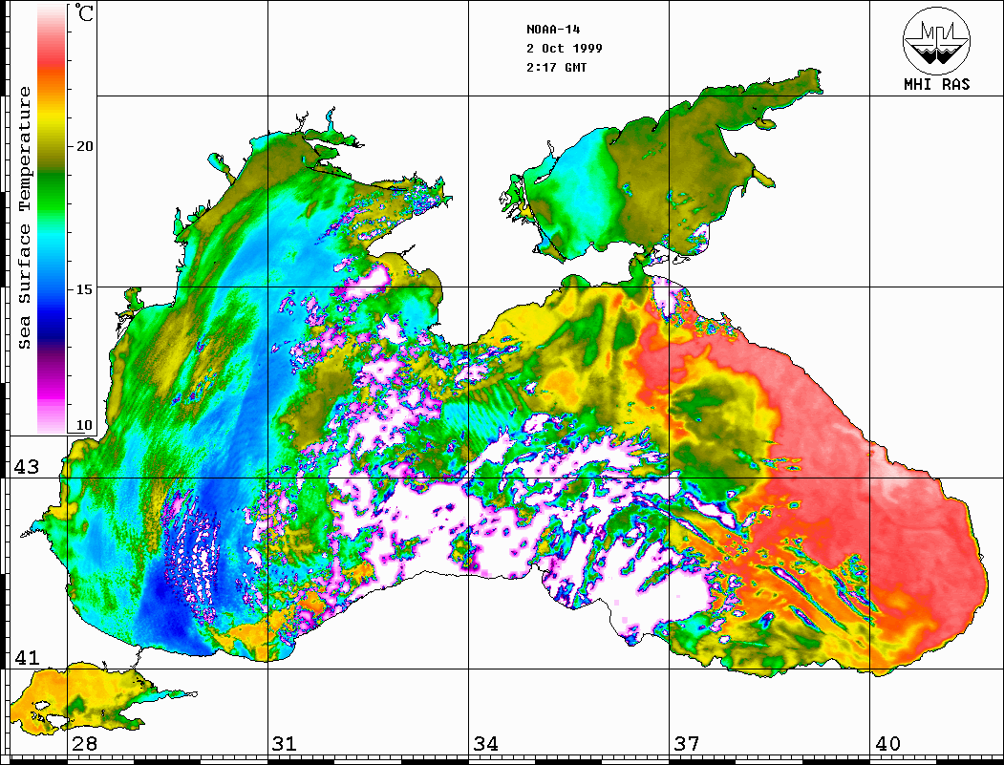Click the longitude label '31'
This screenshot has width=1004, height=765.
click(x=285, y=743)
